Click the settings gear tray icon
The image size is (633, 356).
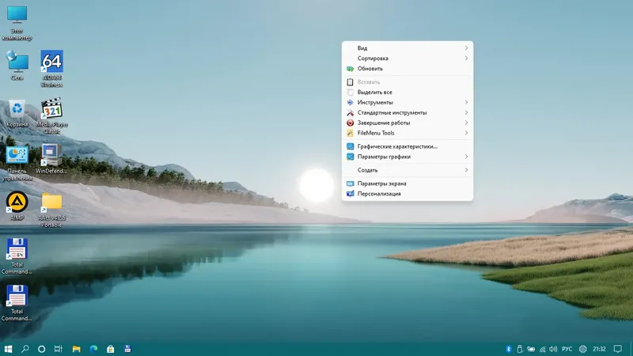pos(583,349)
